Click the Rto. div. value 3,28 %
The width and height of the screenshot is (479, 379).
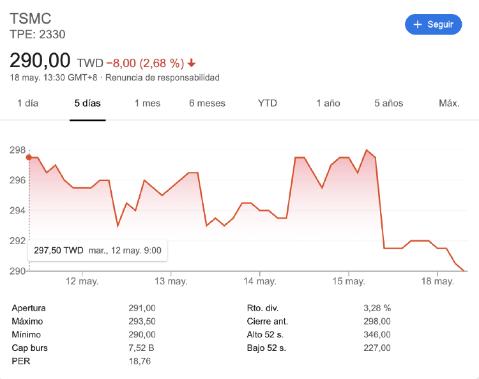click(377, 308)
